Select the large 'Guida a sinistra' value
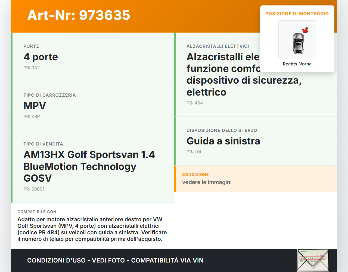Viewport: 348px width, 272px height. 223,141
